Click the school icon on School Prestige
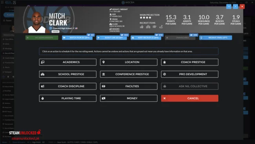 tap(43, 74)
